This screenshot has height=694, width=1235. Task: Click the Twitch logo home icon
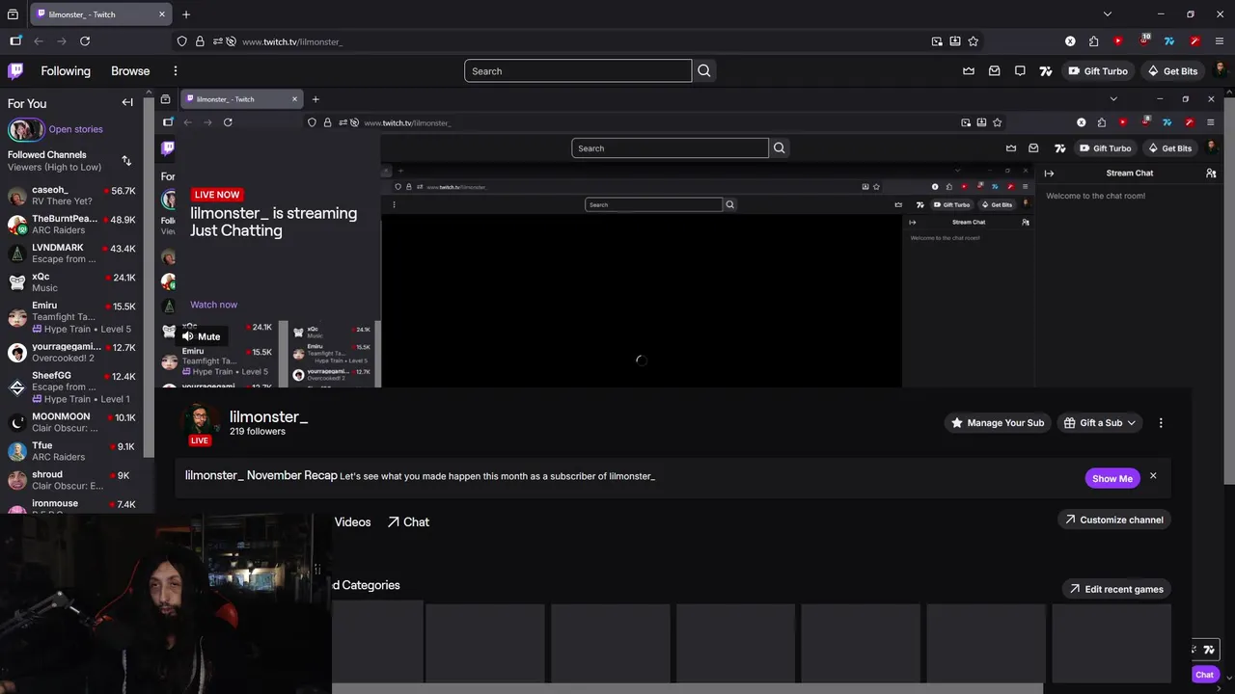pos(15,70)
